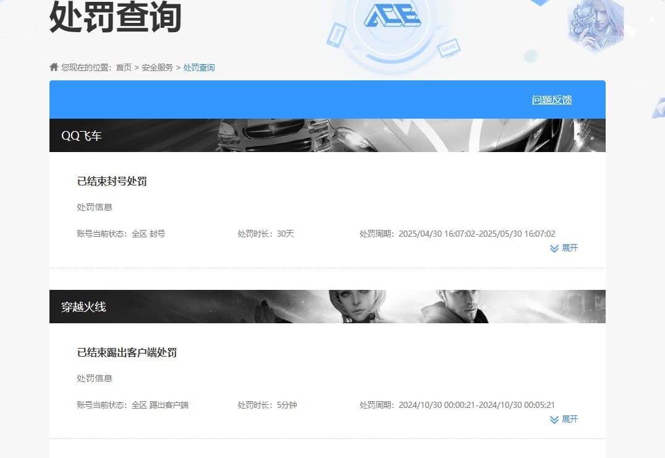Click 处罚信息 label under 穿越火线
The image size is (665, 458).
click(x=95, y=378)
